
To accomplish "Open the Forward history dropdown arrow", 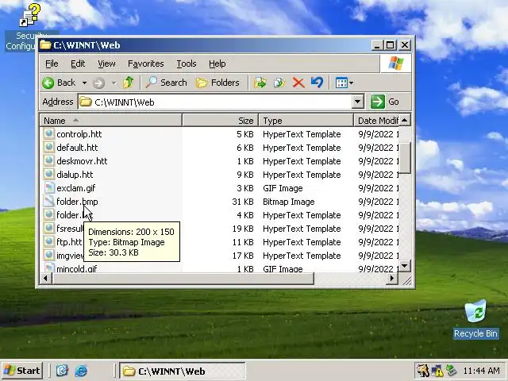I will tap(114, 83).
